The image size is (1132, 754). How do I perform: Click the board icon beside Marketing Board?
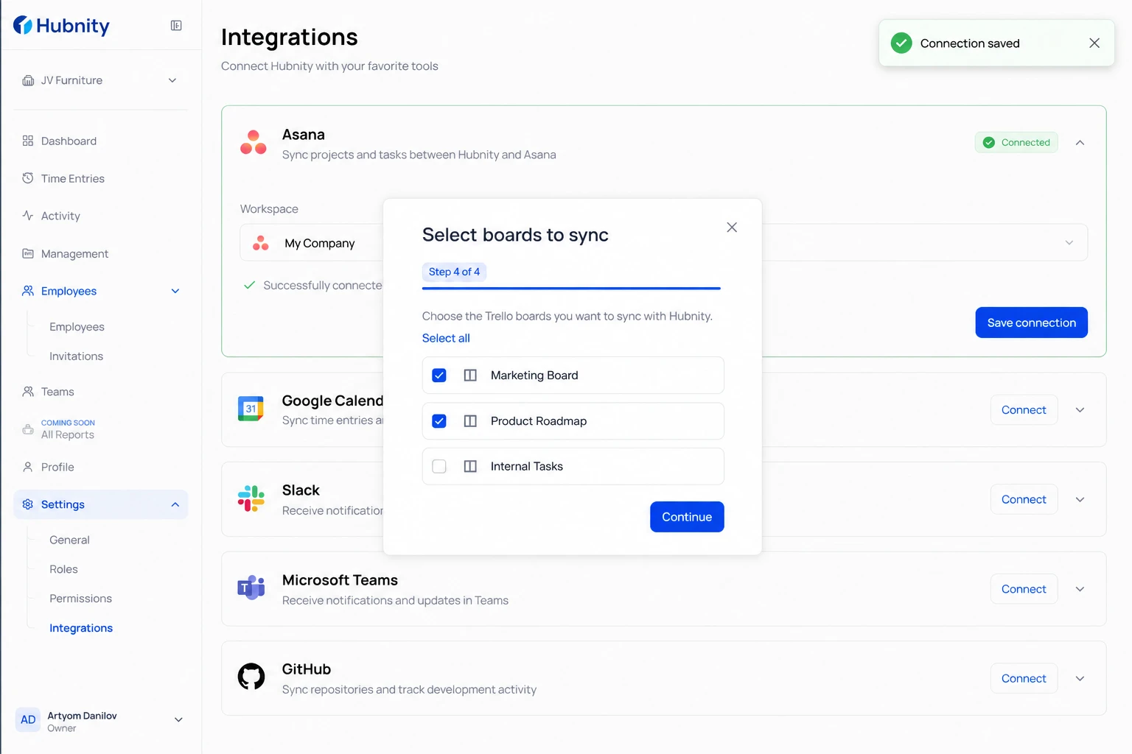point(470,376)
